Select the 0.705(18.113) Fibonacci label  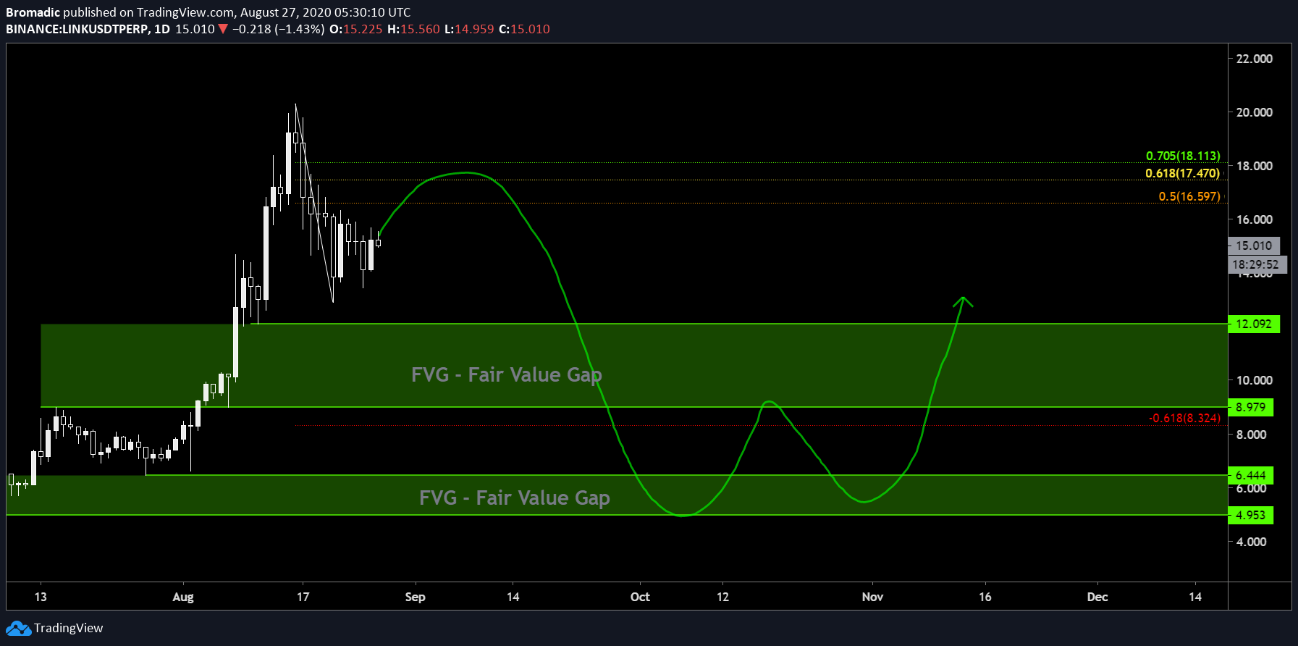click(x=1183, y=156)
